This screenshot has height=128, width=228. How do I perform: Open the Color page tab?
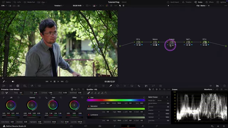(x=128, y=126)
